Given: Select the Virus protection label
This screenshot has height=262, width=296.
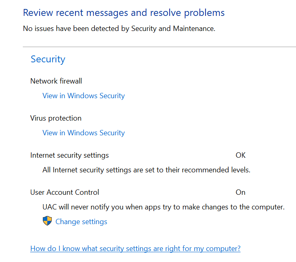Looking at the screenshot, I should (56, 118).
